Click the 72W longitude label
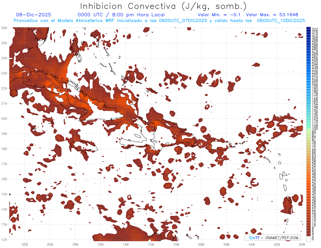Screen dimensions: 321x248 (x=151, y=245)
